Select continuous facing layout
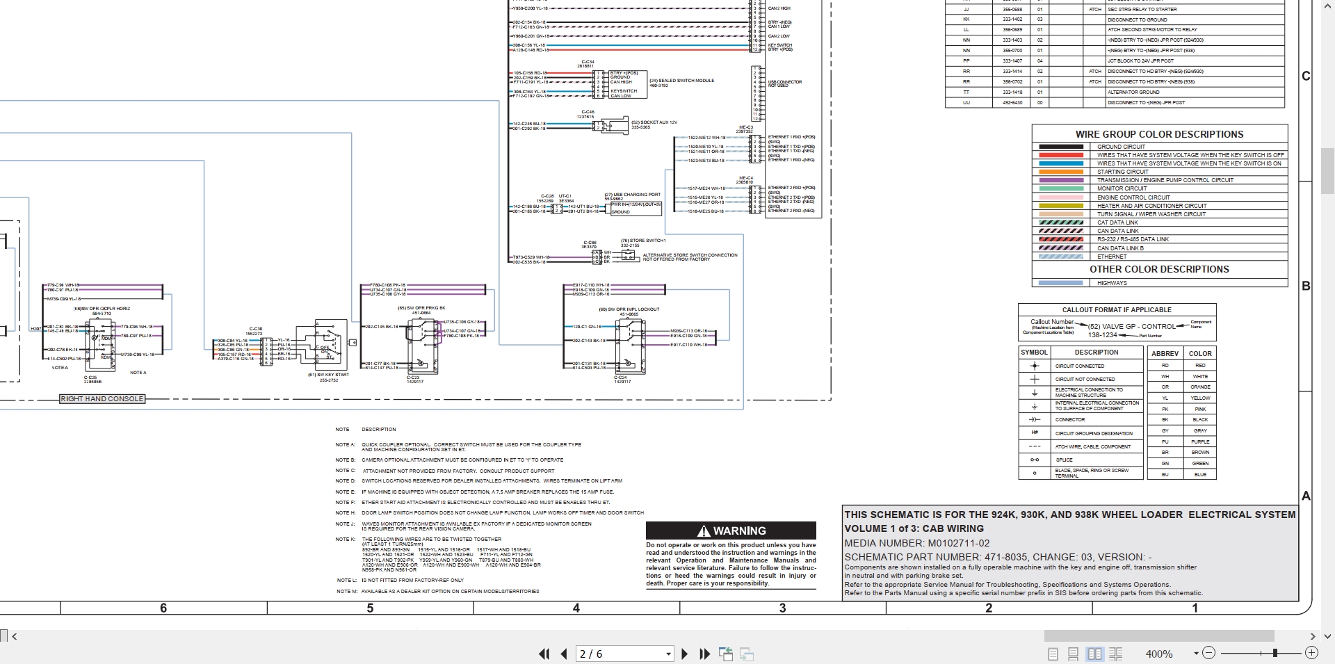Image resolution: width=1335 pixels, height=664 pixels. click(1115, 654)
